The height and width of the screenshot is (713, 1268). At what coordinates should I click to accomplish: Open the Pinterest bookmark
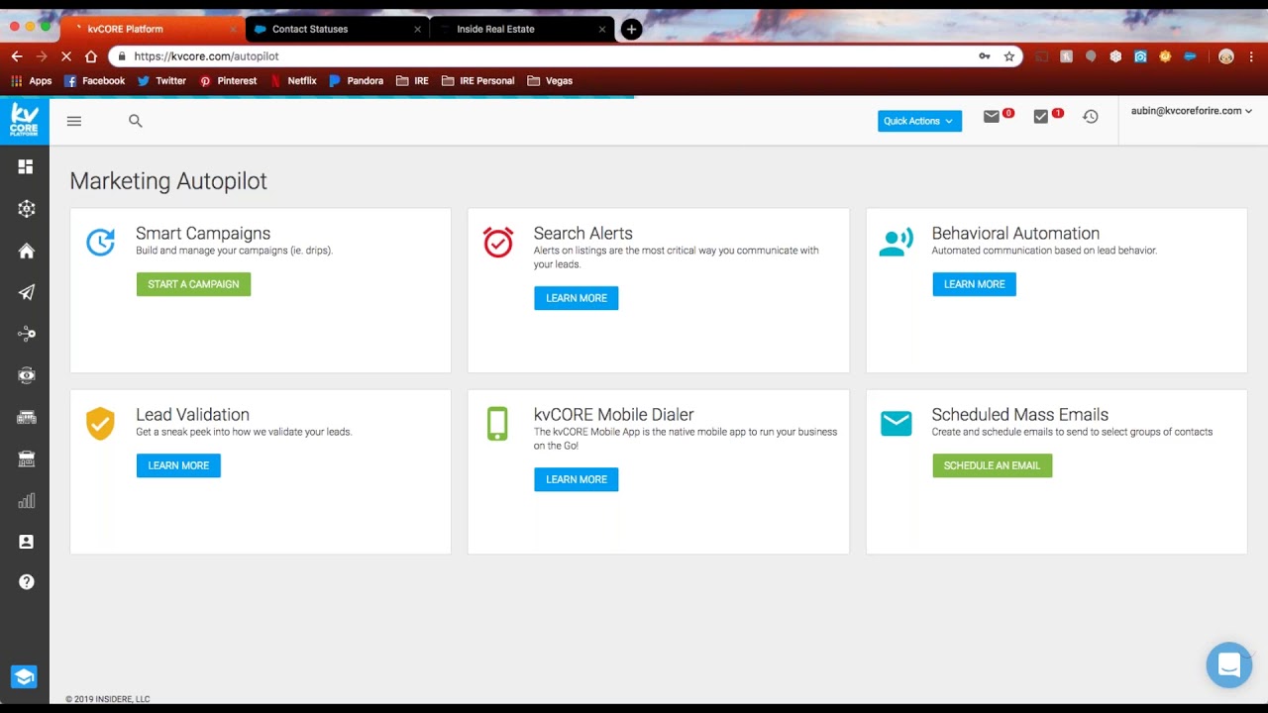point(228,81)
